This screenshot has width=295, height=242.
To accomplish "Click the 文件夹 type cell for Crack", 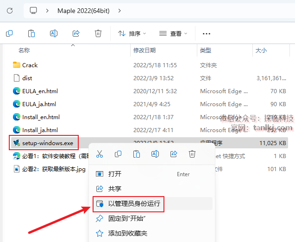I will click(x=208, y=65).
